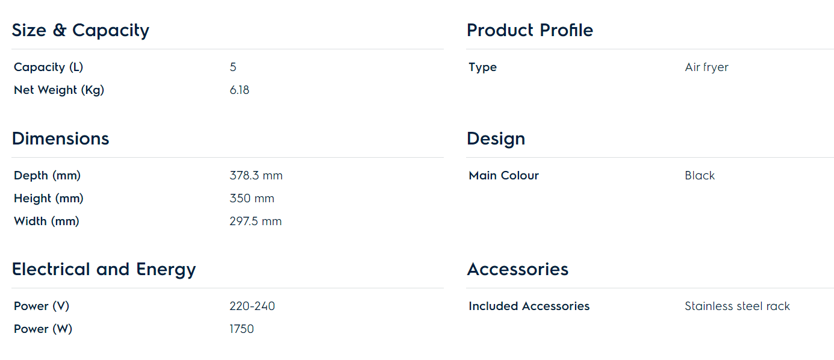The height and width of the screenshot is (360, 834).
Task: Select the Capacity (L) label
Action: click(48, 67)
